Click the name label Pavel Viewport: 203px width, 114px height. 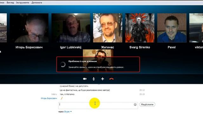click(172, 47)
